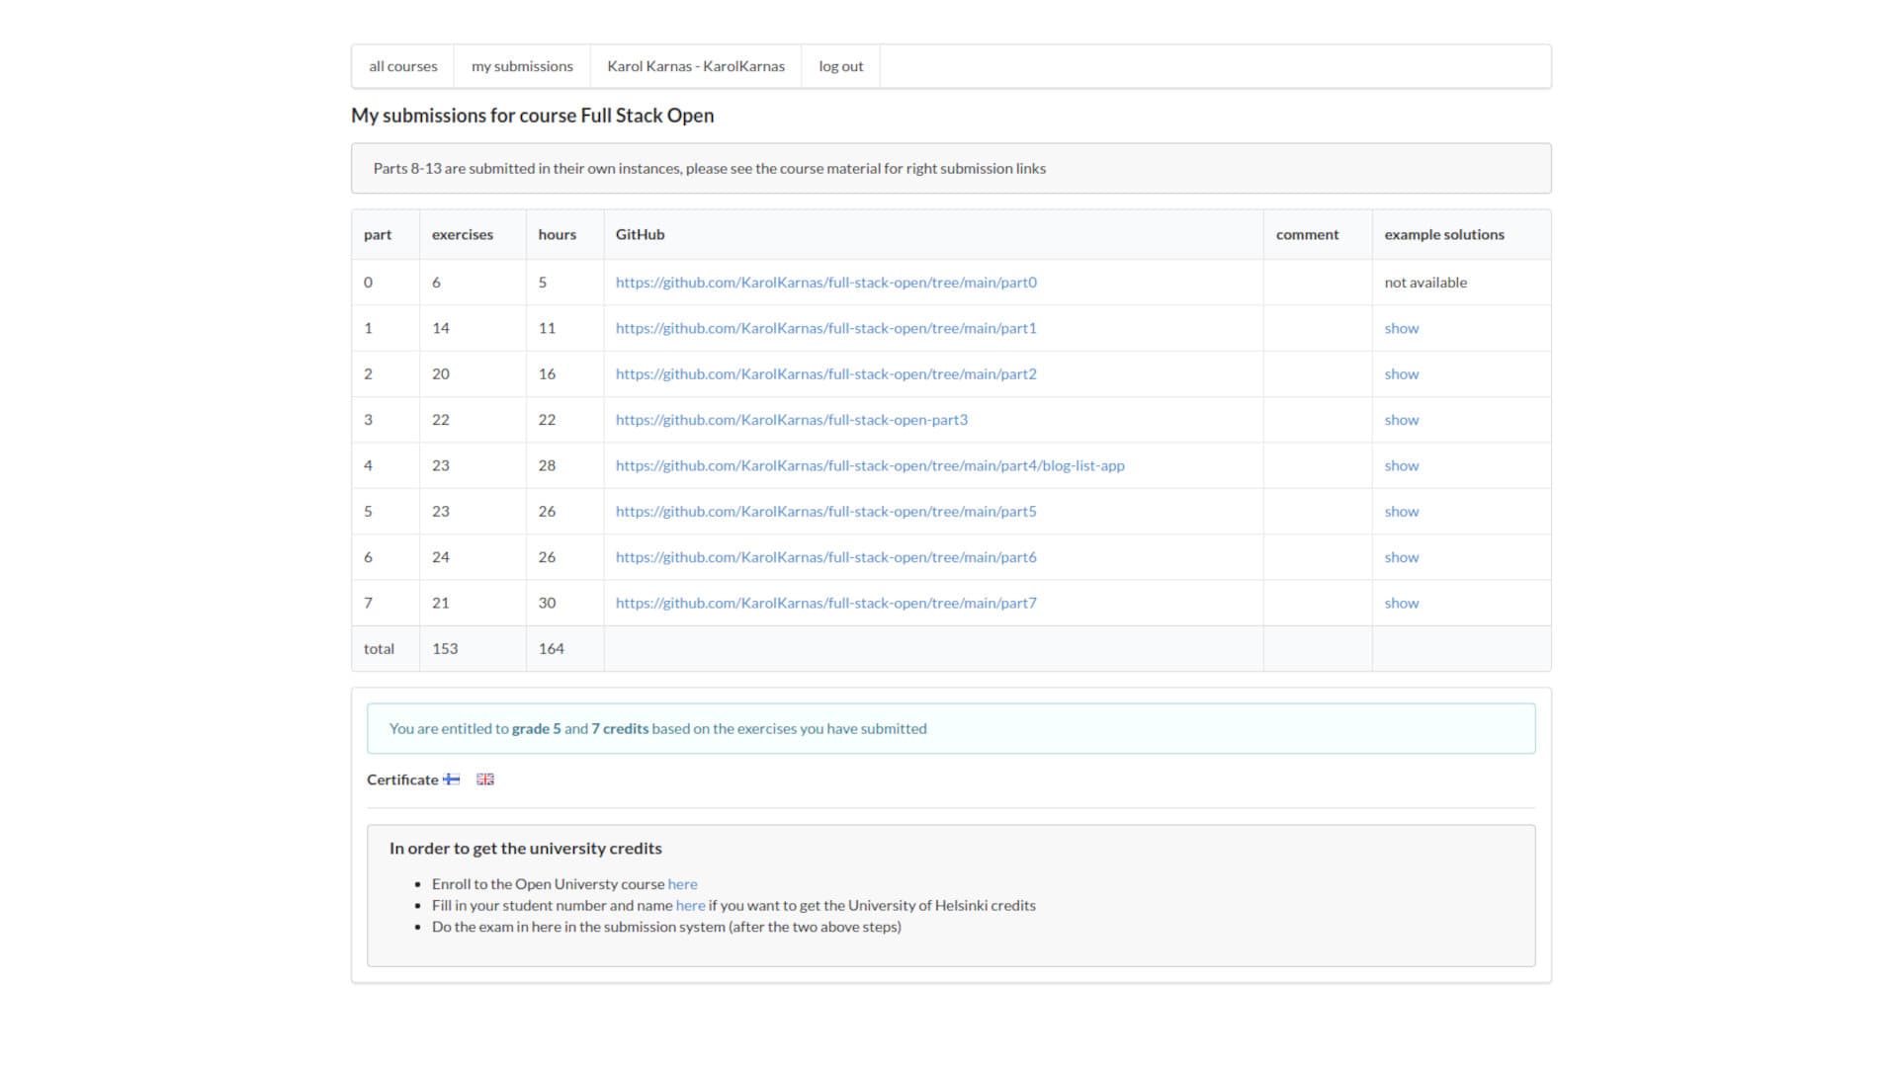Open part7 GitHub repository link

[x=825, y=603]
